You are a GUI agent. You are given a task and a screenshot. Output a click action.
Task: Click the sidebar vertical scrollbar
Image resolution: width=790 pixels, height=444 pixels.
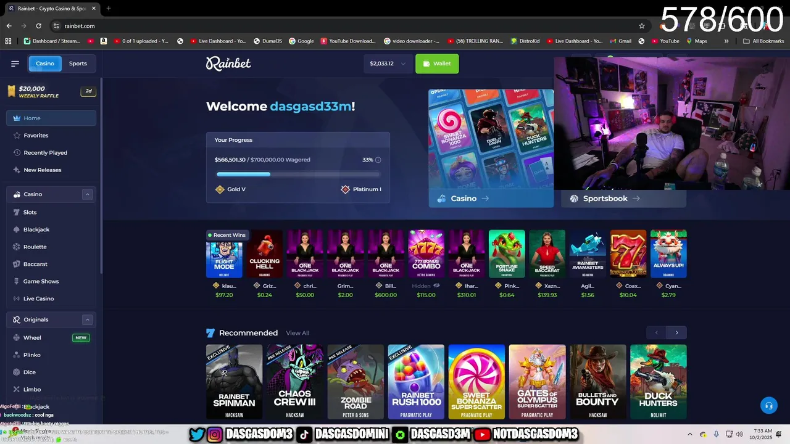point(101,176)
